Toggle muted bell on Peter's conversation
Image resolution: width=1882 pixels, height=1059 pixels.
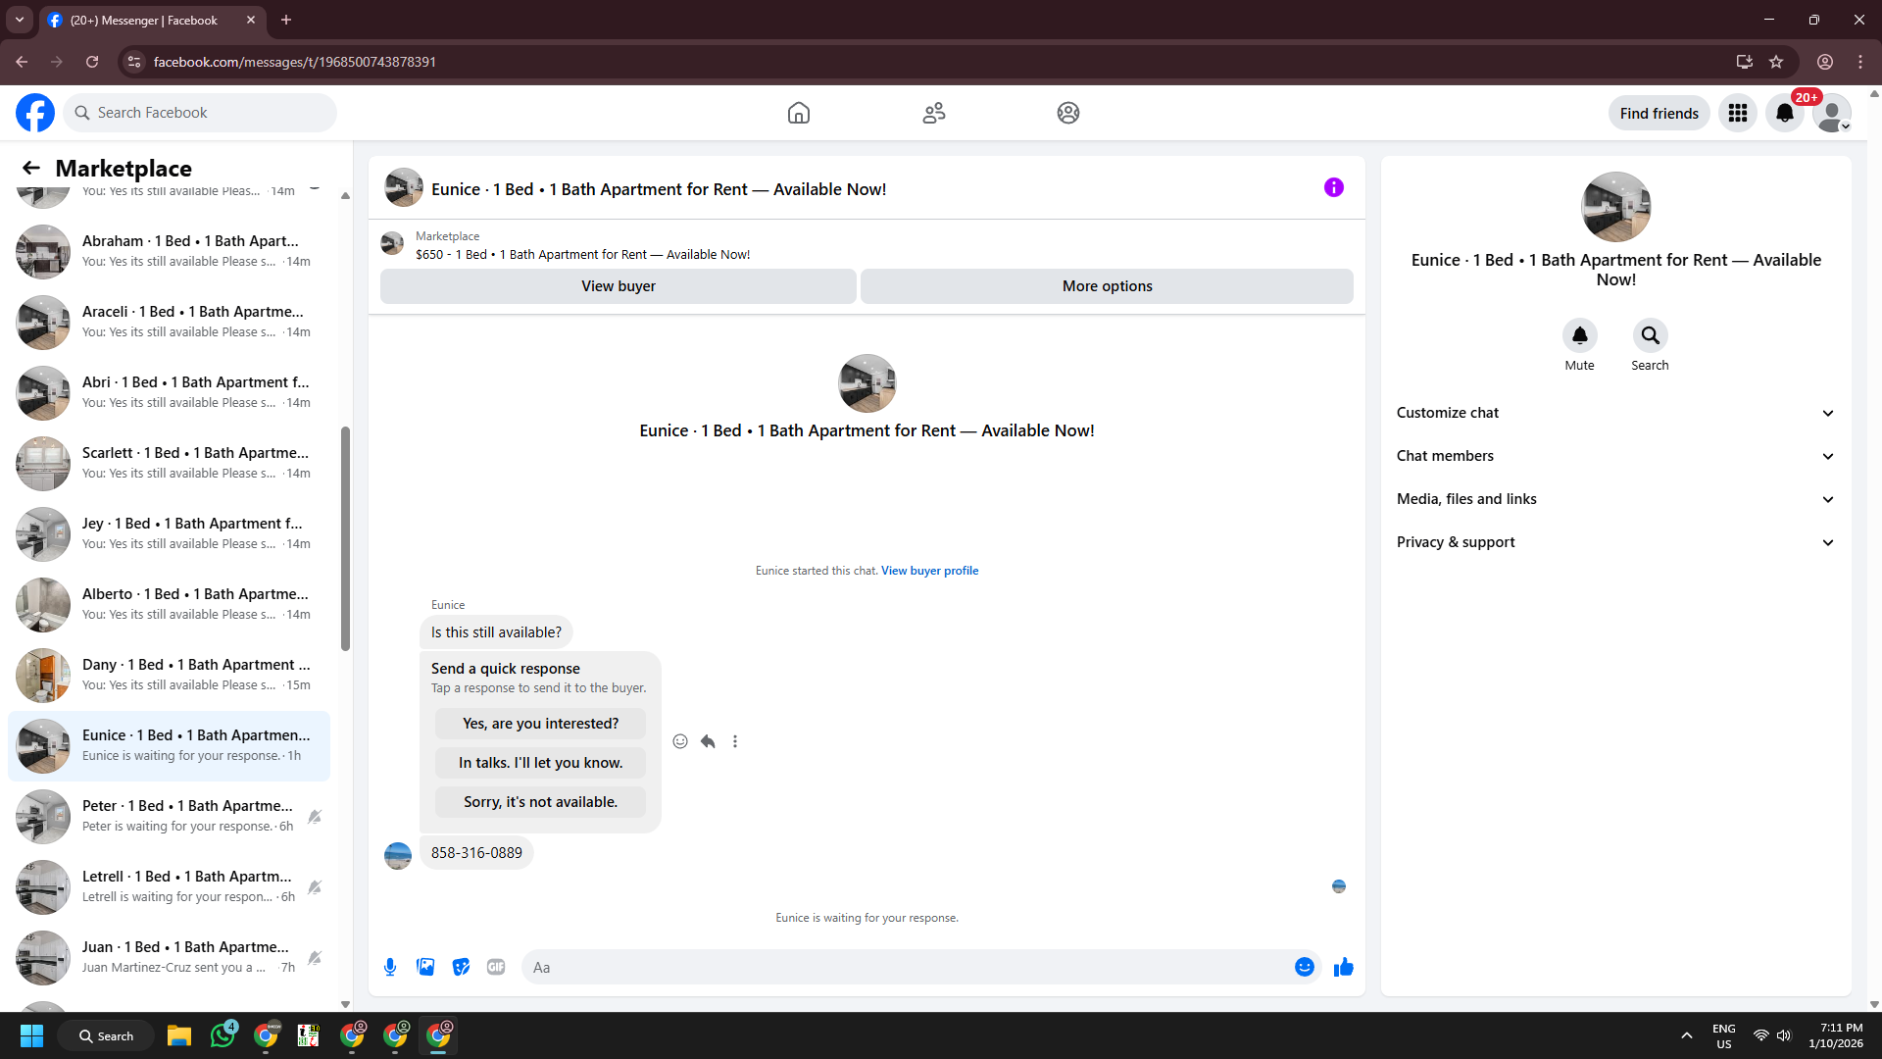315,816
